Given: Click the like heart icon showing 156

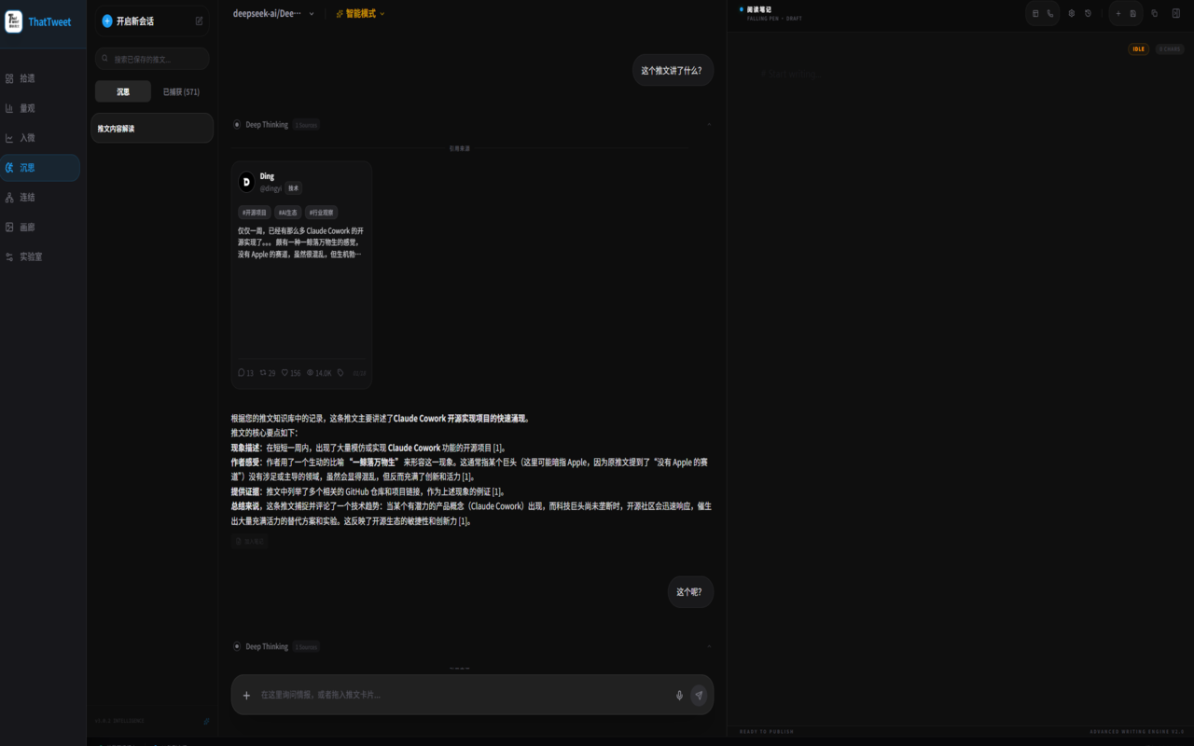Looking at the screenshot, I should coord(285,373).
